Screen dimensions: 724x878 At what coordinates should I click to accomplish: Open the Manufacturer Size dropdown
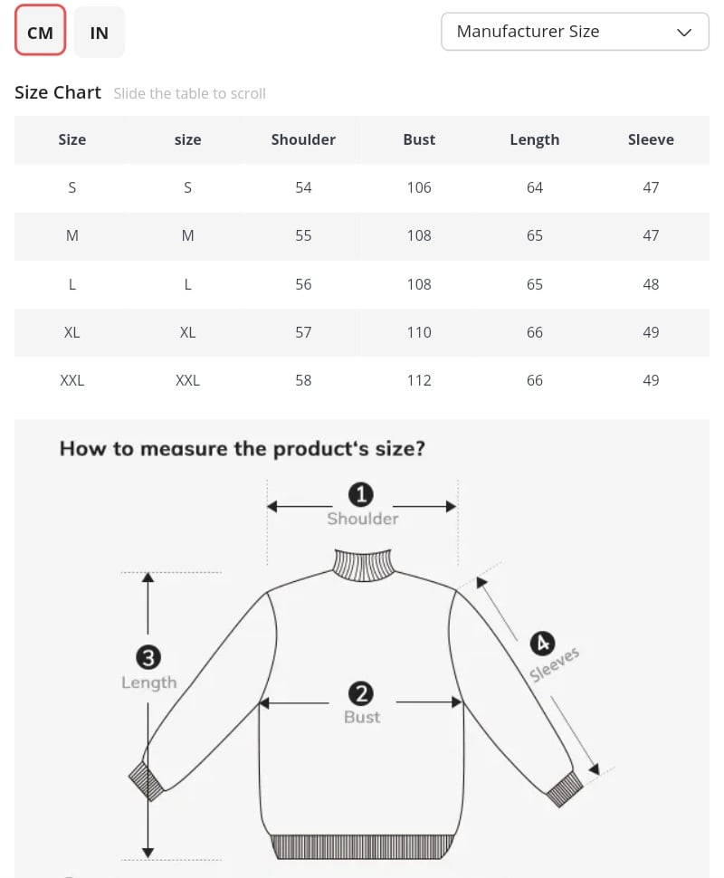coord(574,32)
